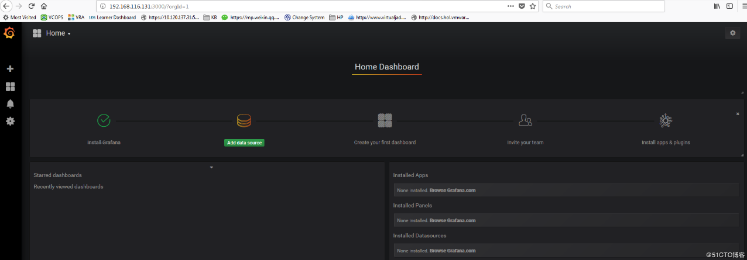Open the VRA bookmark

tap(76, 18)
